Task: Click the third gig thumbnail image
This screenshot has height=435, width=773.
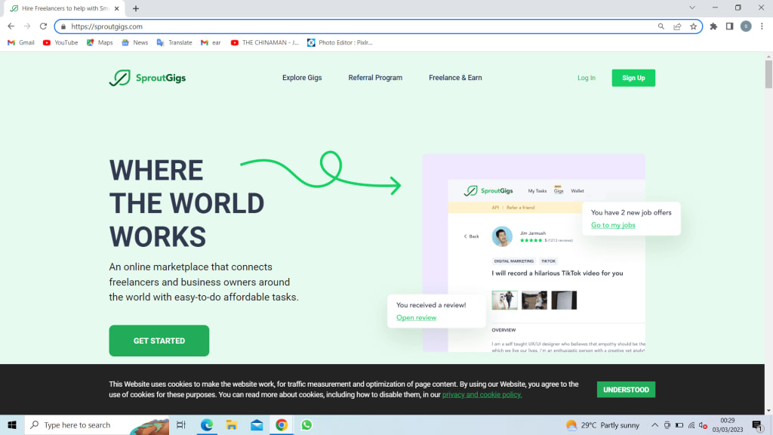Action: (x=564, y=300)
